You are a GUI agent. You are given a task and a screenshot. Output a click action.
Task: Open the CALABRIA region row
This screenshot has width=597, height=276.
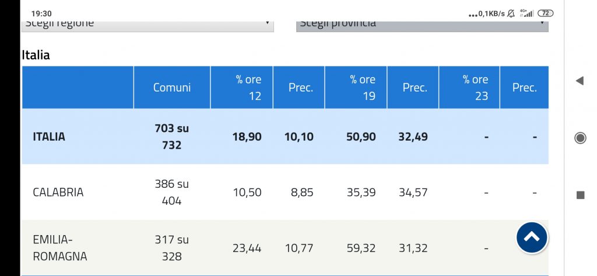tap(58, 192)
